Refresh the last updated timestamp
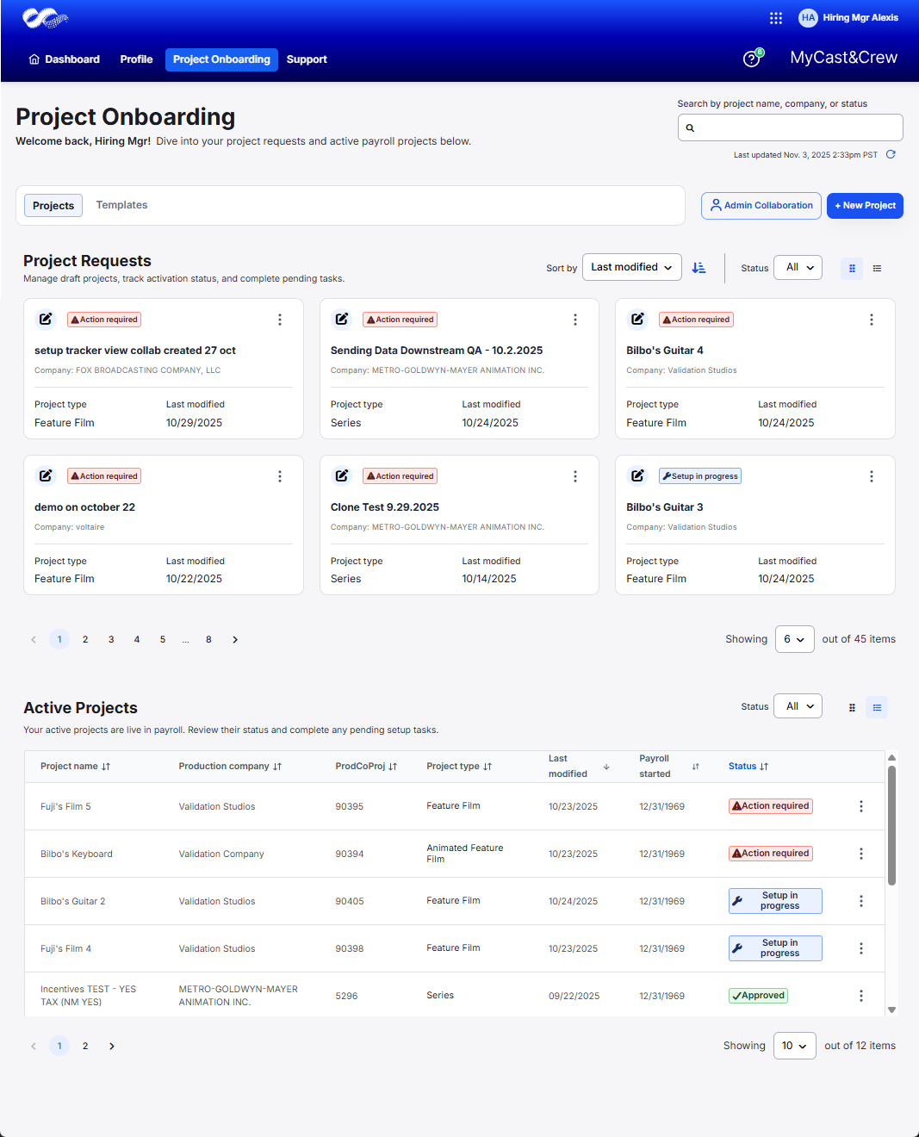This screenshot has width=919, height=1137. click(x=891, y=155)
